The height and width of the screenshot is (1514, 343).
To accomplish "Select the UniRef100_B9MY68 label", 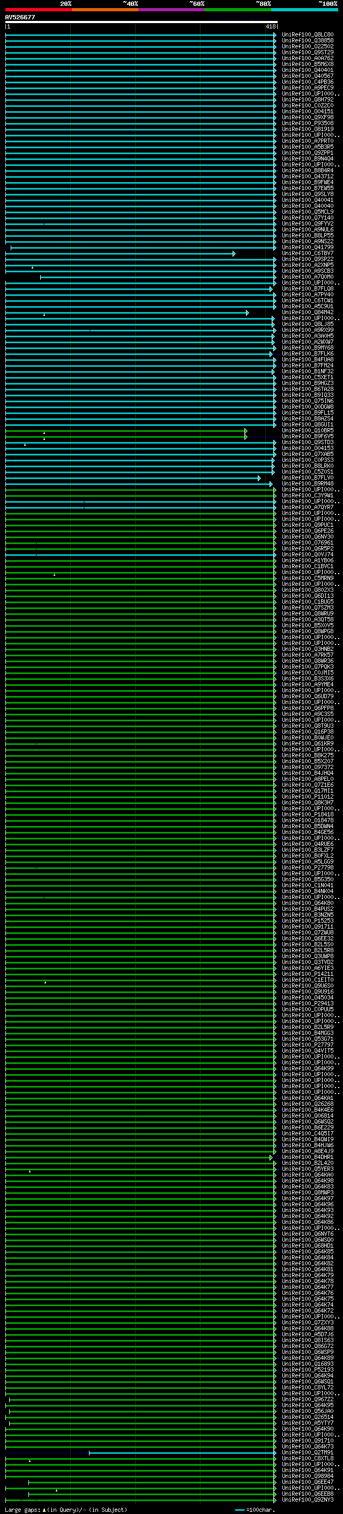I will pos(307,347).
